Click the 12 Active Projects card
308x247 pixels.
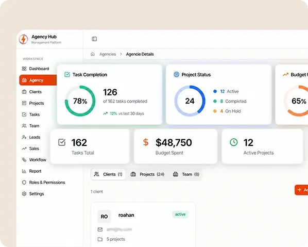[263, 146]
